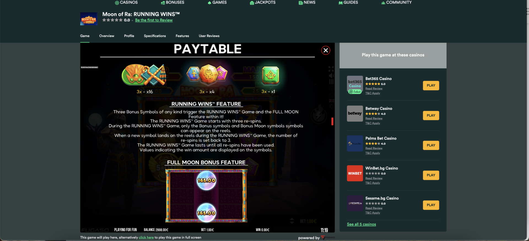Image resolution: width=529 pixels, height=241 pixels.
Task: Open the Specifications tab
Action: [155, 36]
